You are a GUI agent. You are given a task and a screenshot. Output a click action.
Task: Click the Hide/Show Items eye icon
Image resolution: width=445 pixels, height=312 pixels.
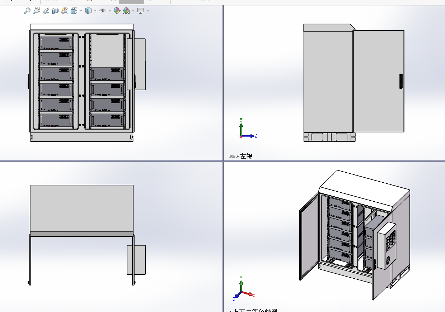[103, 11]
